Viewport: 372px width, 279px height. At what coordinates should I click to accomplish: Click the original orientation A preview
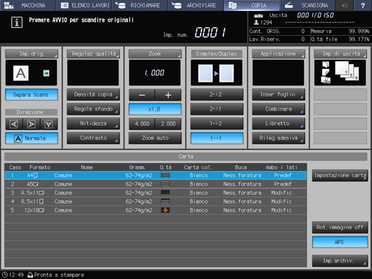pos(21,73)
